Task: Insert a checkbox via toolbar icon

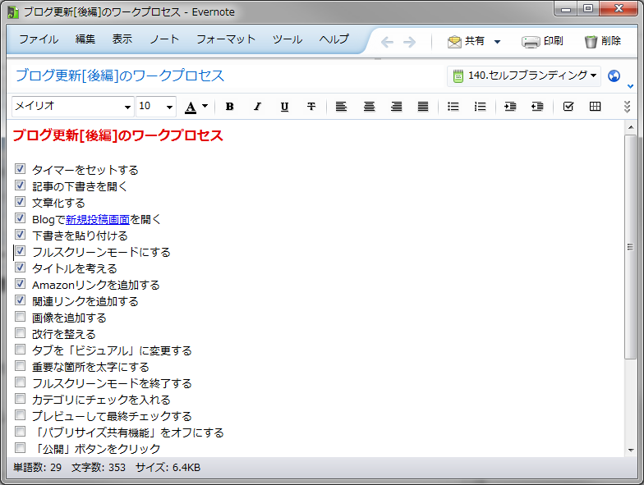Action: 568,107
